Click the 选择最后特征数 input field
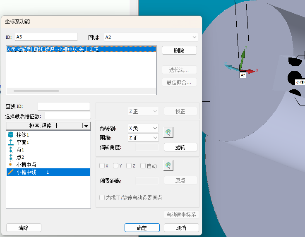This screenshot has height=237, width=305. pyautogui.click(x=67, y=115)
